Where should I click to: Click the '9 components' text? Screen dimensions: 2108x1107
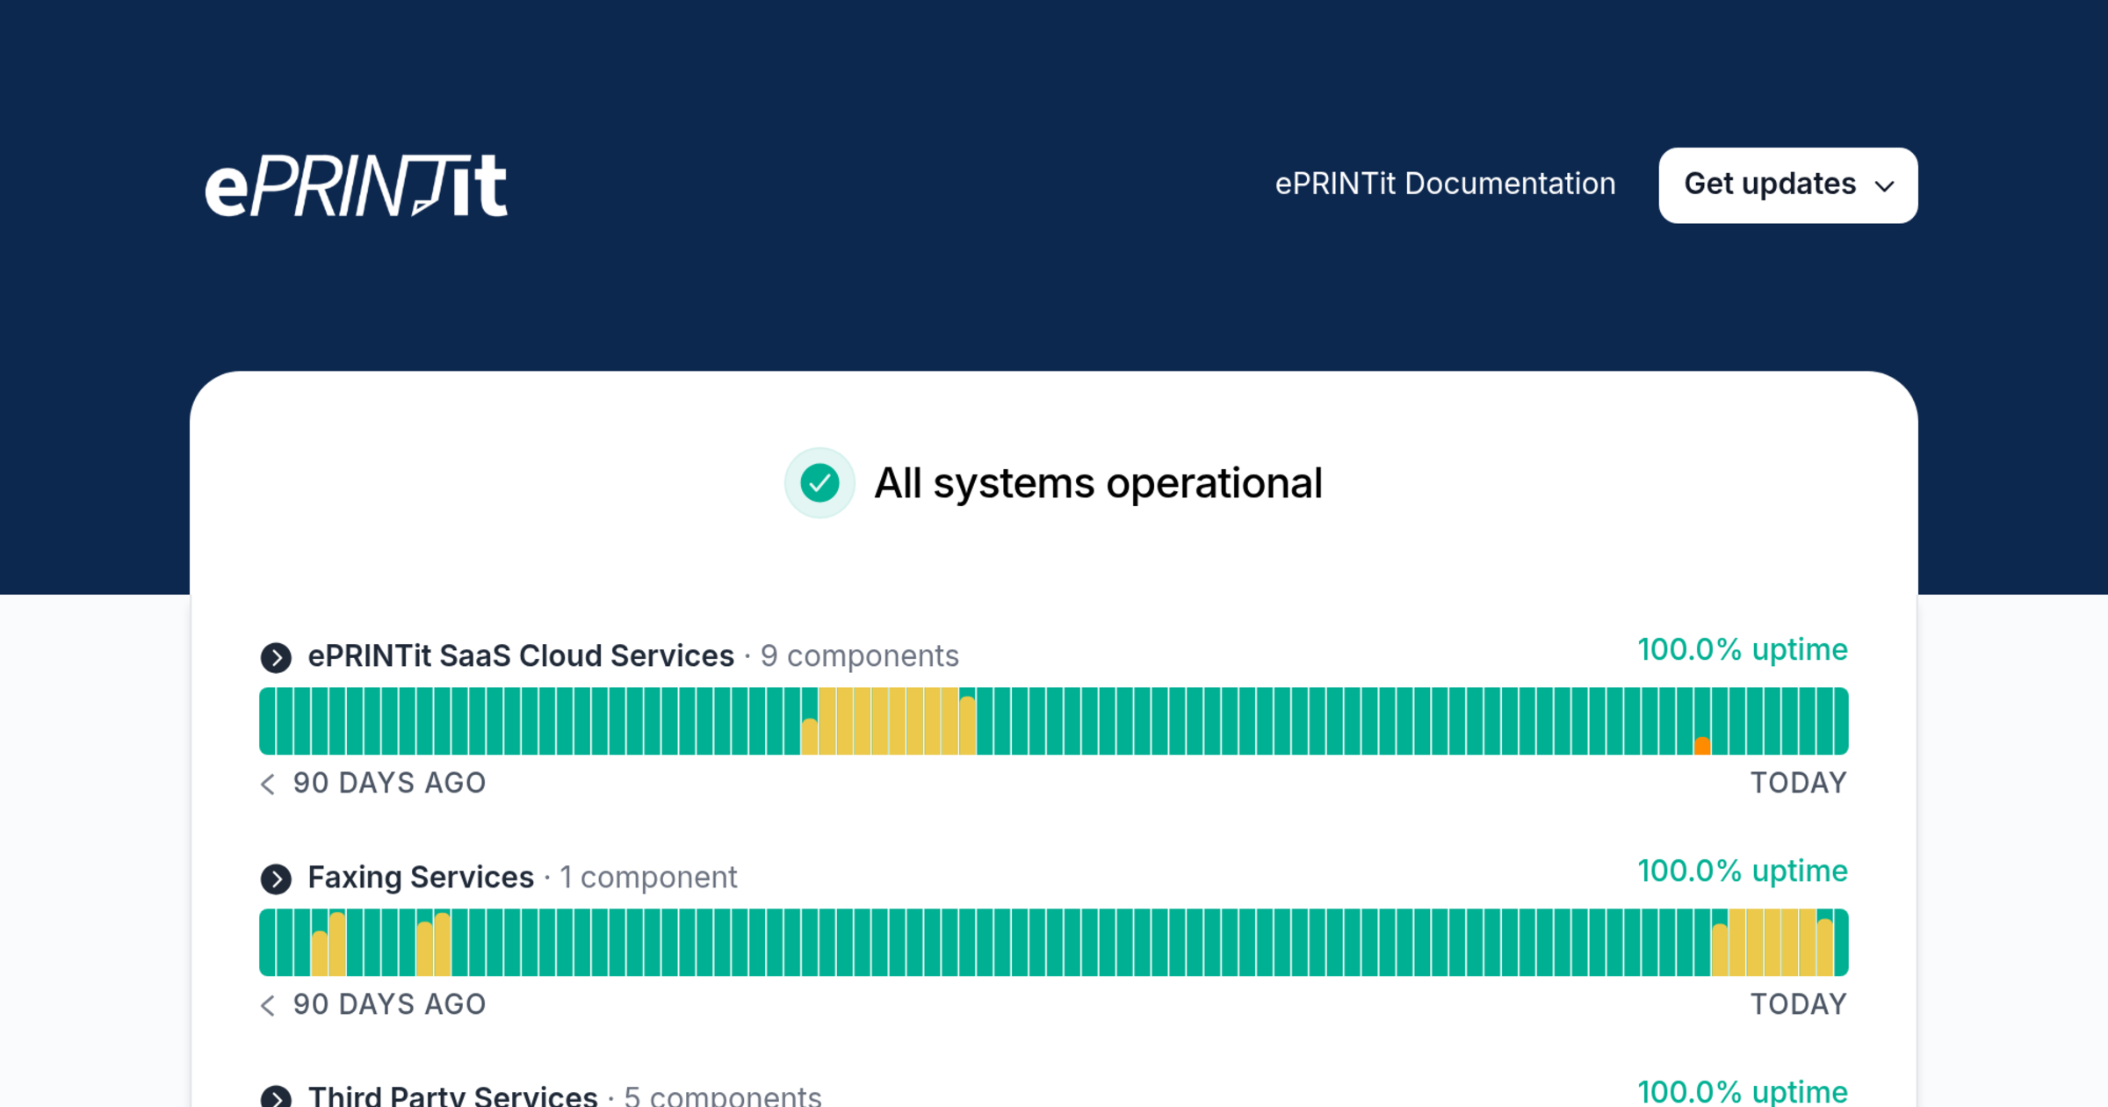click(859, 656)
